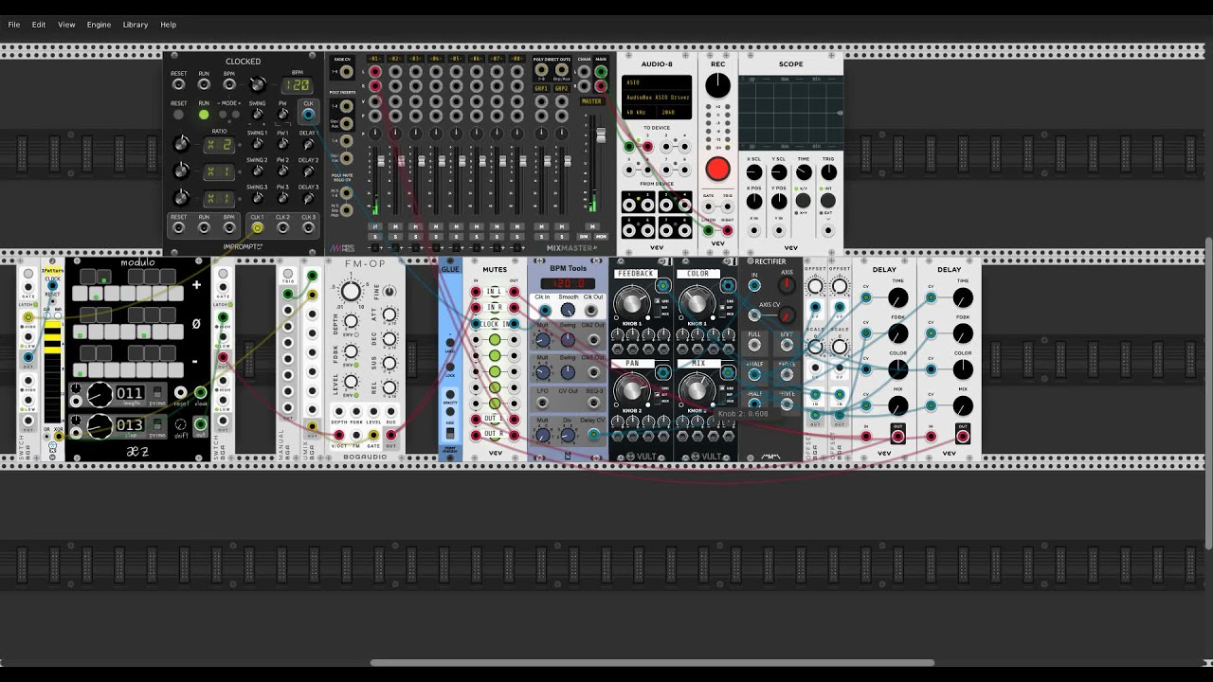1213x682 pixels.
Task: Click the CLK3 output jack on Clocked
Action: point(308,227)
